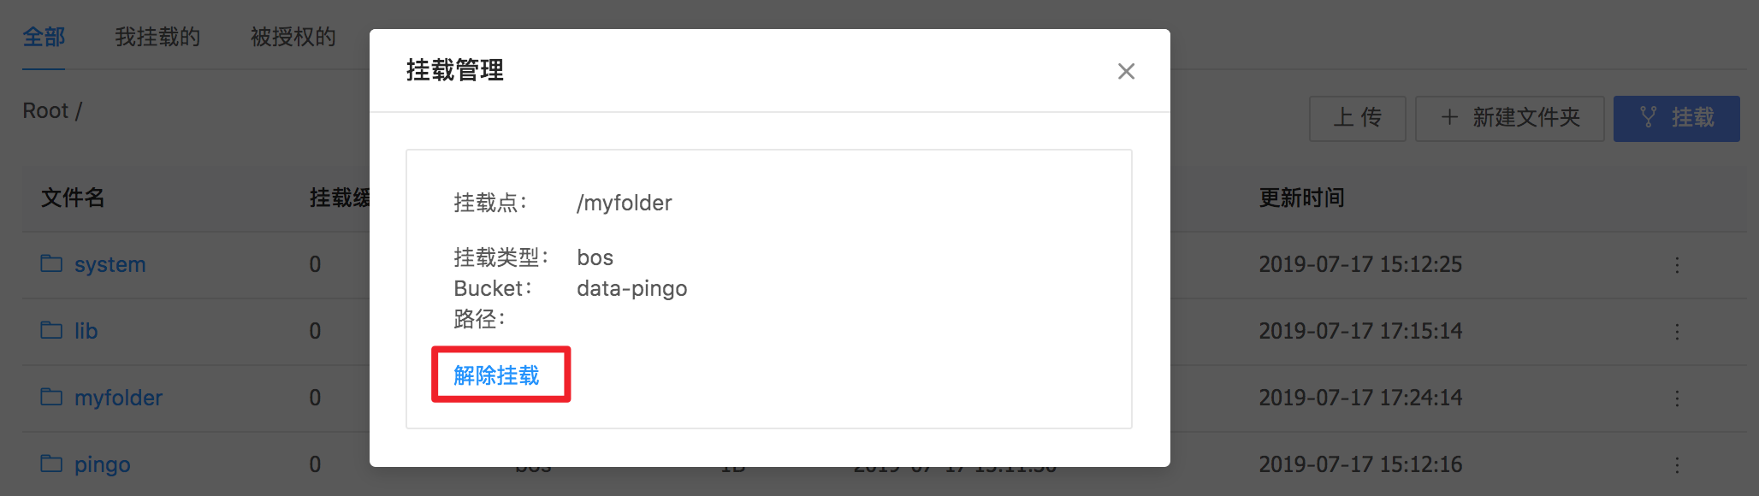
Task: Click the myfolder folder icon
Action: [x=51, y=397]
